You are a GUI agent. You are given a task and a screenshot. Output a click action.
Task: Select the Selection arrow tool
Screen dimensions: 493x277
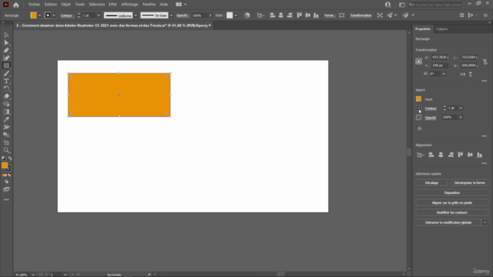(x=6, y=35)
